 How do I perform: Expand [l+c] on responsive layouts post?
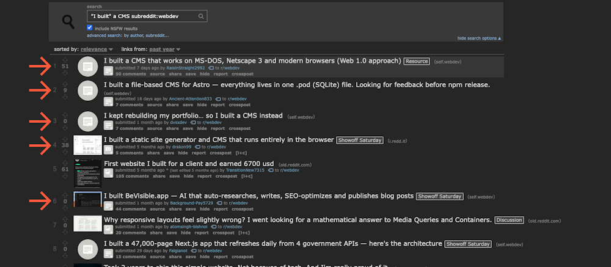pyautogui.click(x=244, y=233)
